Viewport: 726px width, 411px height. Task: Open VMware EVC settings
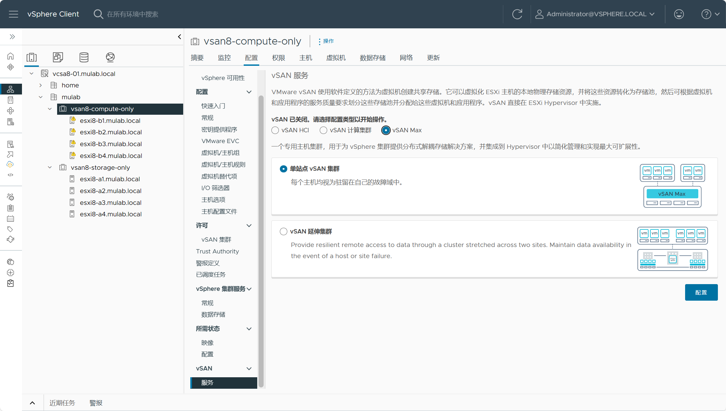point(220,141)
